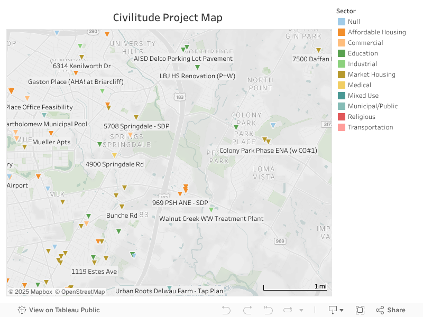Click the Share icon at bottom right

(x=390, y=310)
